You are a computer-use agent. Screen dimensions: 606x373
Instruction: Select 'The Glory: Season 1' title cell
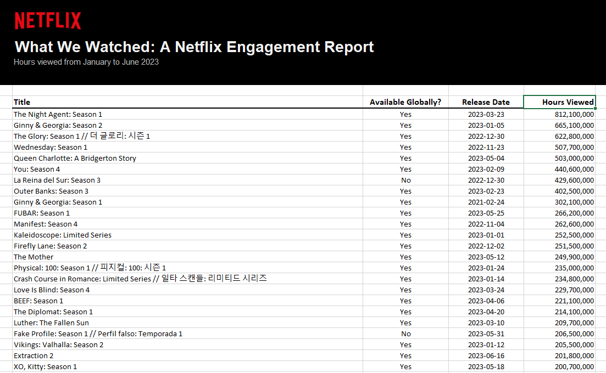[x=187, y=136]
